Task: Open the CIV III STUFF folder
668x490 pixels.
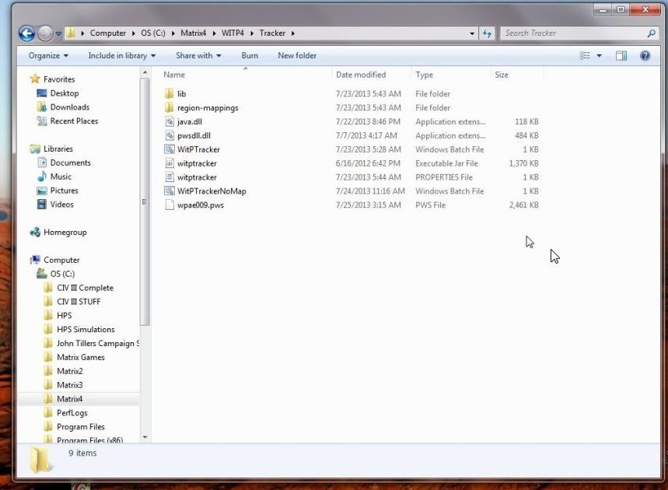Action: [x=79, y=302]
